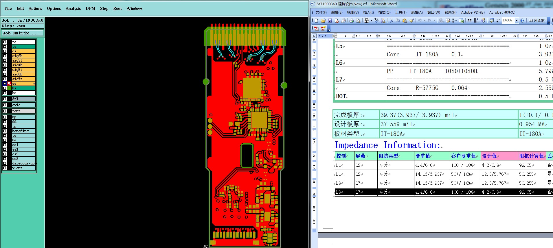Click the 'Core R-5775G 0.064' table row

click(462, 88)
